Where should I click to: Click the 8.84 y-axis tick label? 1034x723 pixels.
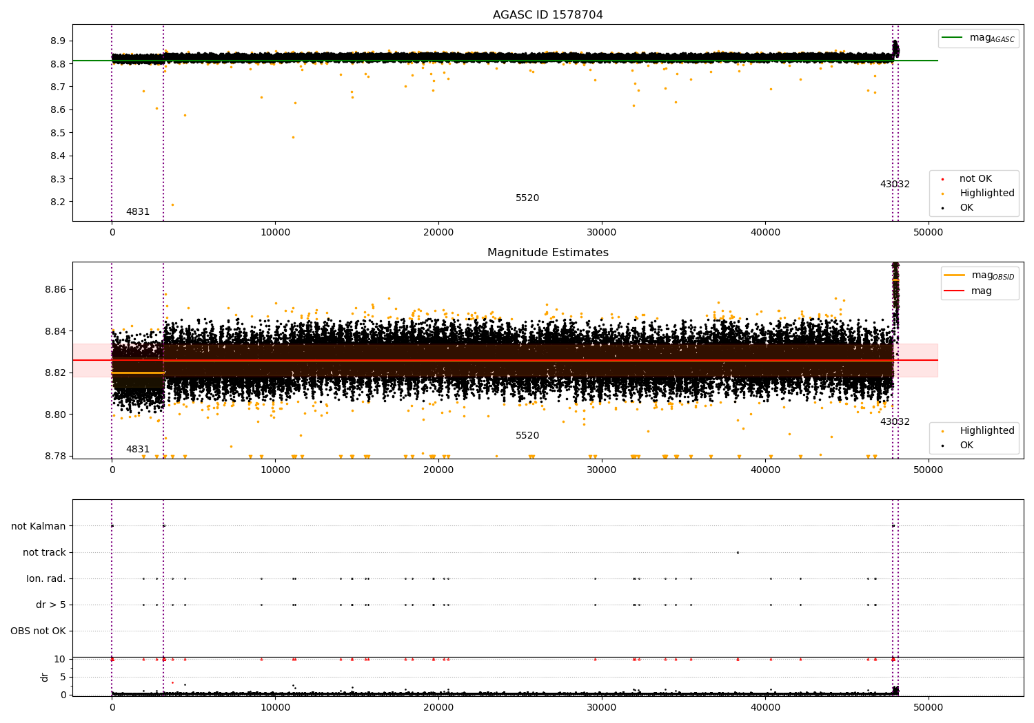(x=55, y=331)
